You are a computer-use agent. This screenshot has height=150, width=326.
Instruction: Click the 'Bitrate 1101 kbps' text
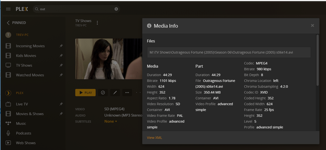pyautogui.click(x=161, y=81)
